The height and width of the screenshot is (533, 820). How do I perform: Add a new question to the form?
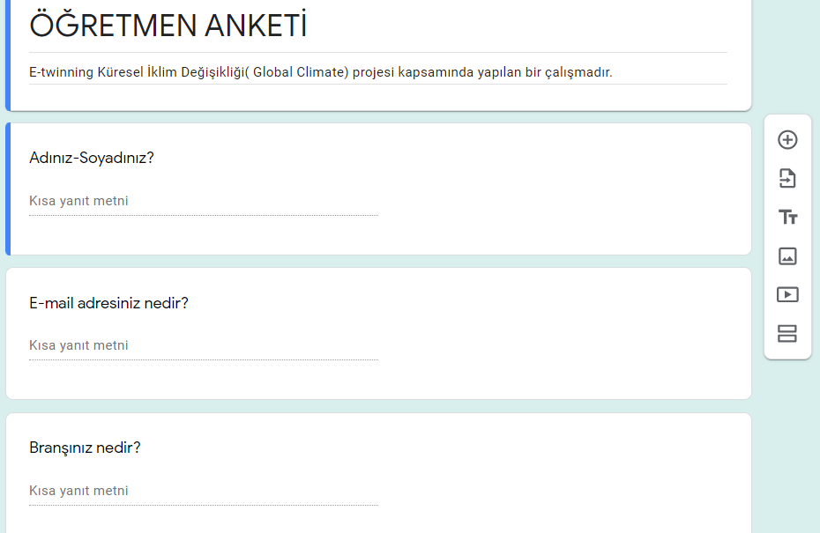tap(787, 140)
